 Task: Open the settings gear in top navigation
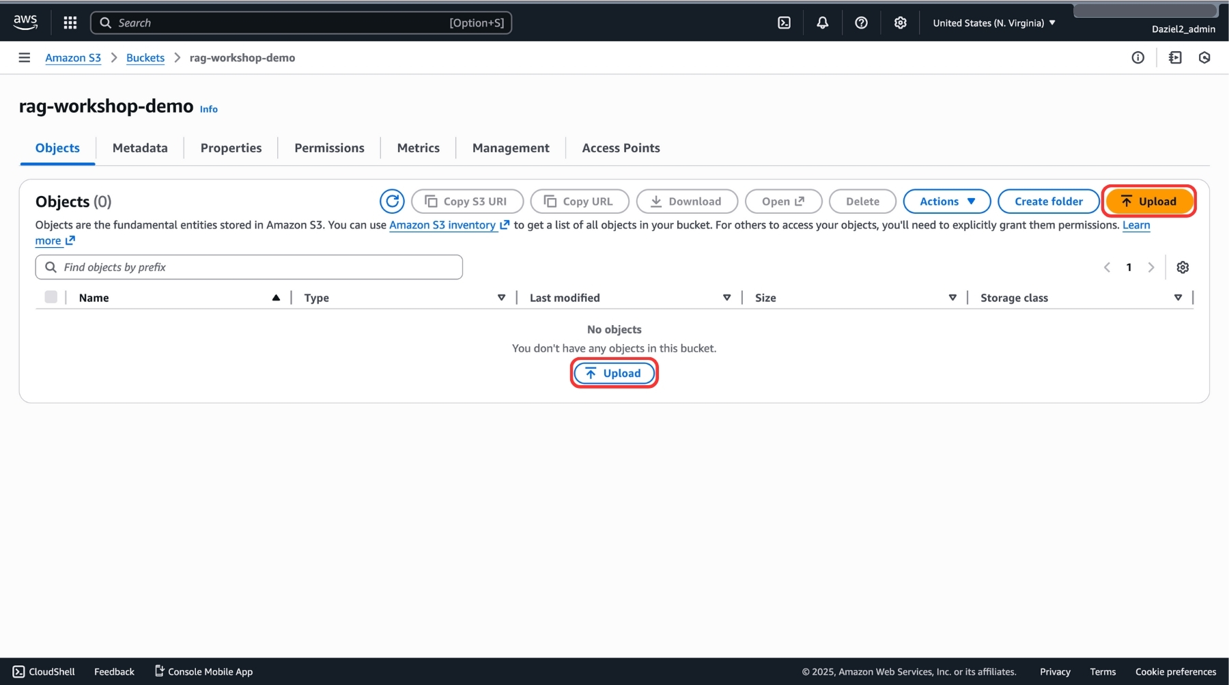(900, 23)
